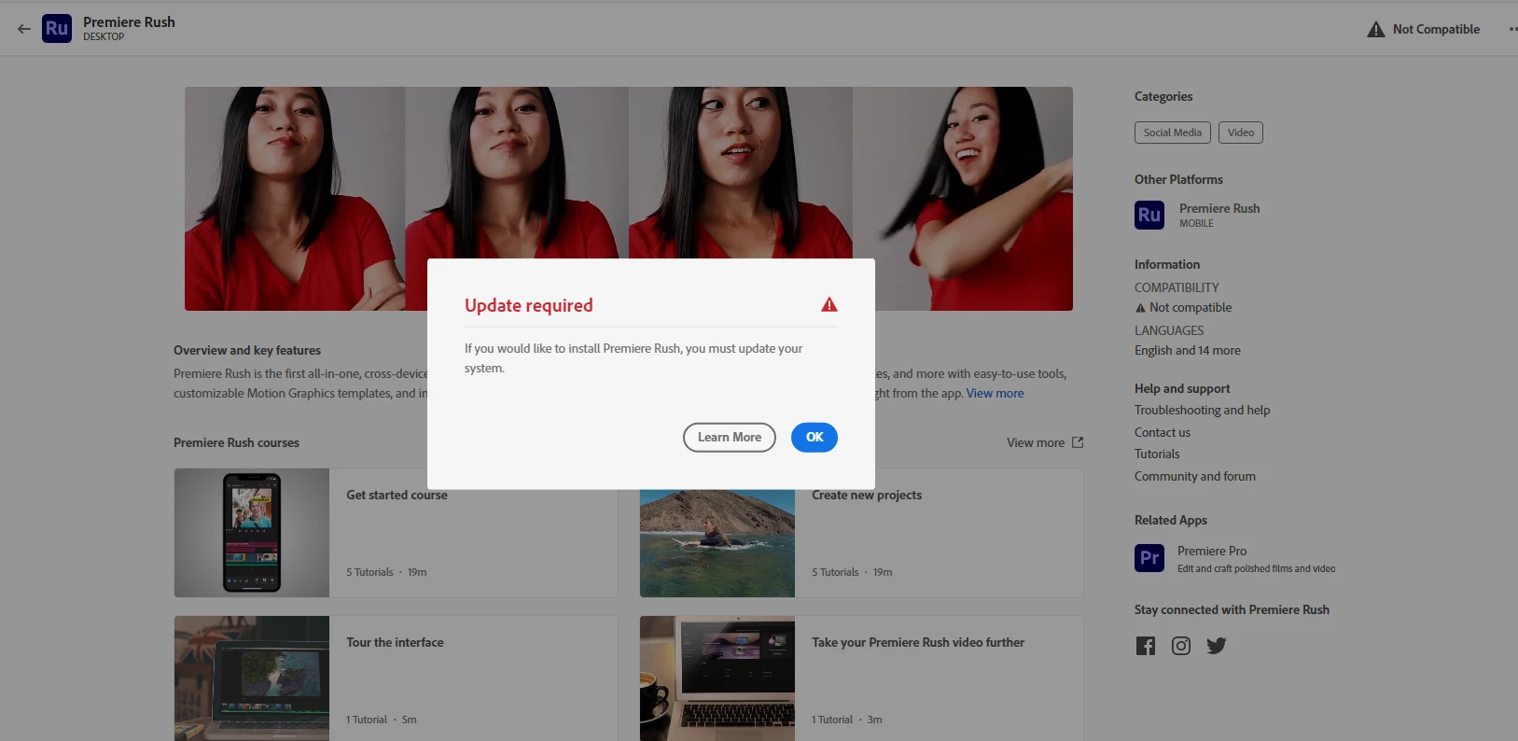
Task: Click the Premiere Rush title in header
Action: 129,22
